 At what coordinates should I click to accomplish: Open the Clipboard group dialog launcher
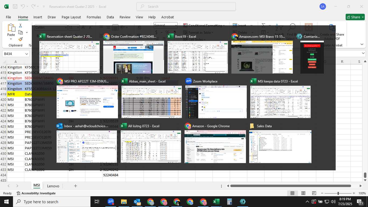tap(30, 45)
